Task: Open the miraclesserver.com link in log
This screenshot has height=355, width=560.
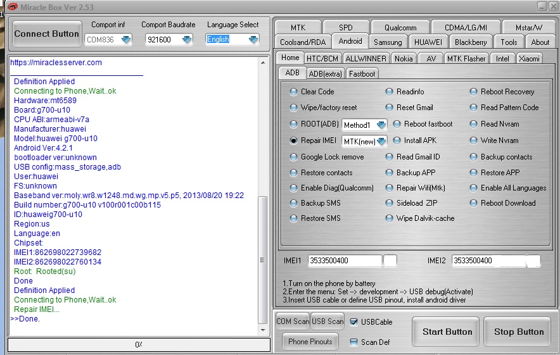Action: pyautogui.click(x=56, y=63)
